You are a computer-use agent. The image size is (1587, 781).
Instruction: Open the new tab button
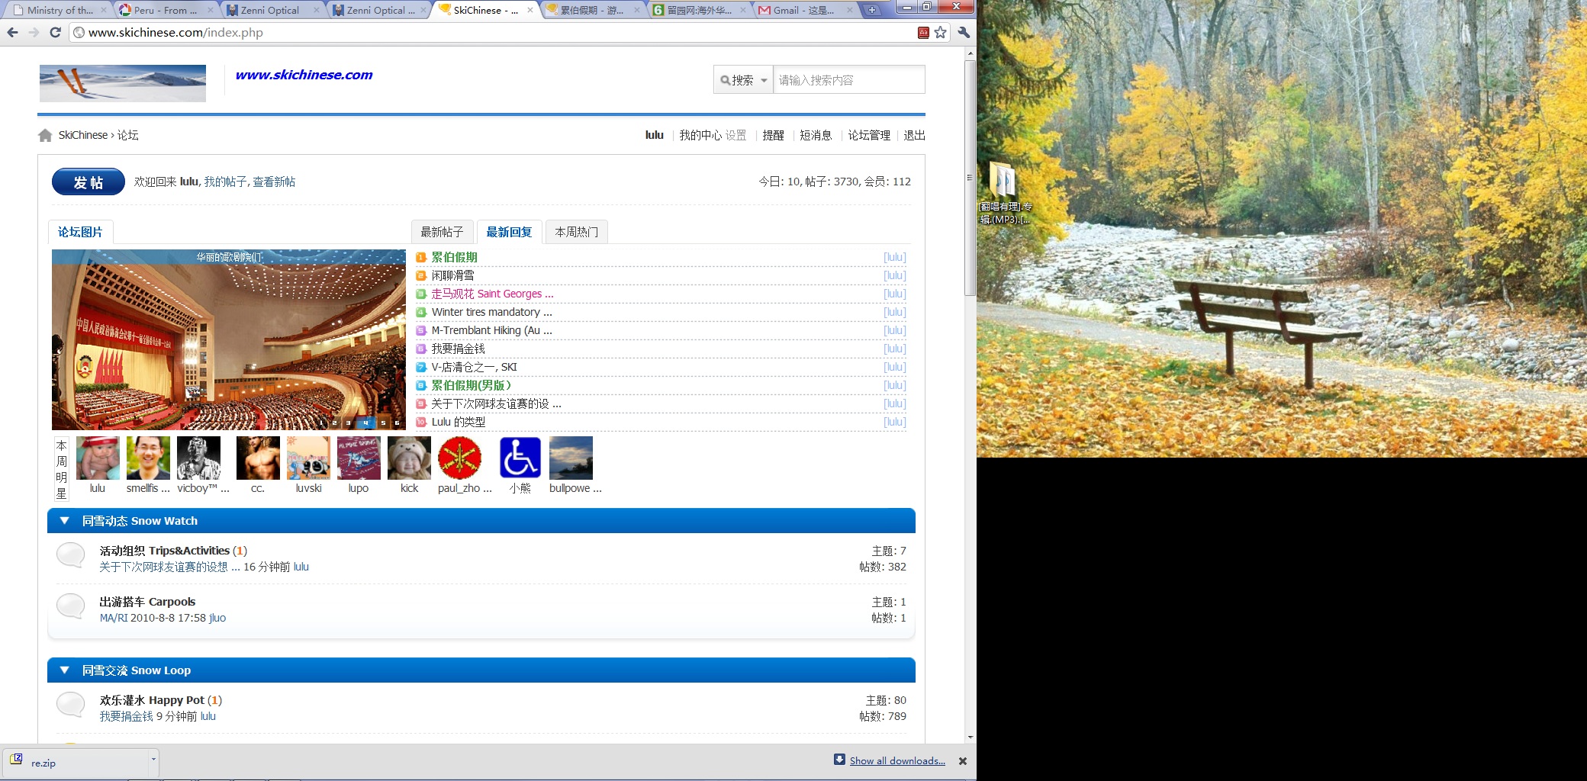871,10
